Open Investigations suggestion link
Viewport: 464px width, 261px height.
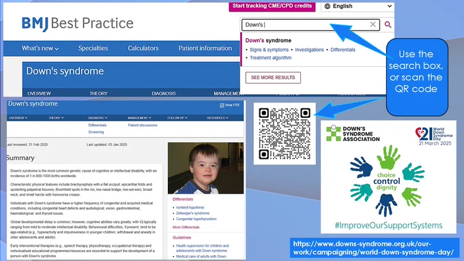tap(309, 50)
